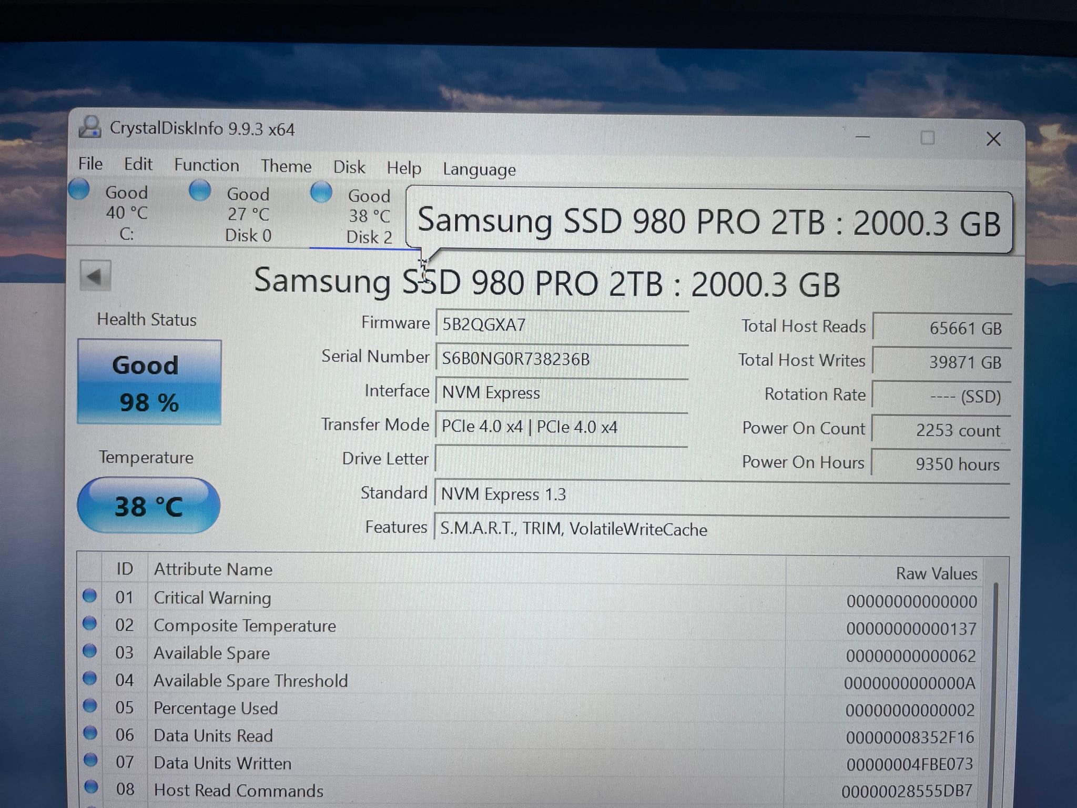The height and width of the screenshot is (808, 1077).
Task: Select the Disk 0 status orb
Action: 200,190
